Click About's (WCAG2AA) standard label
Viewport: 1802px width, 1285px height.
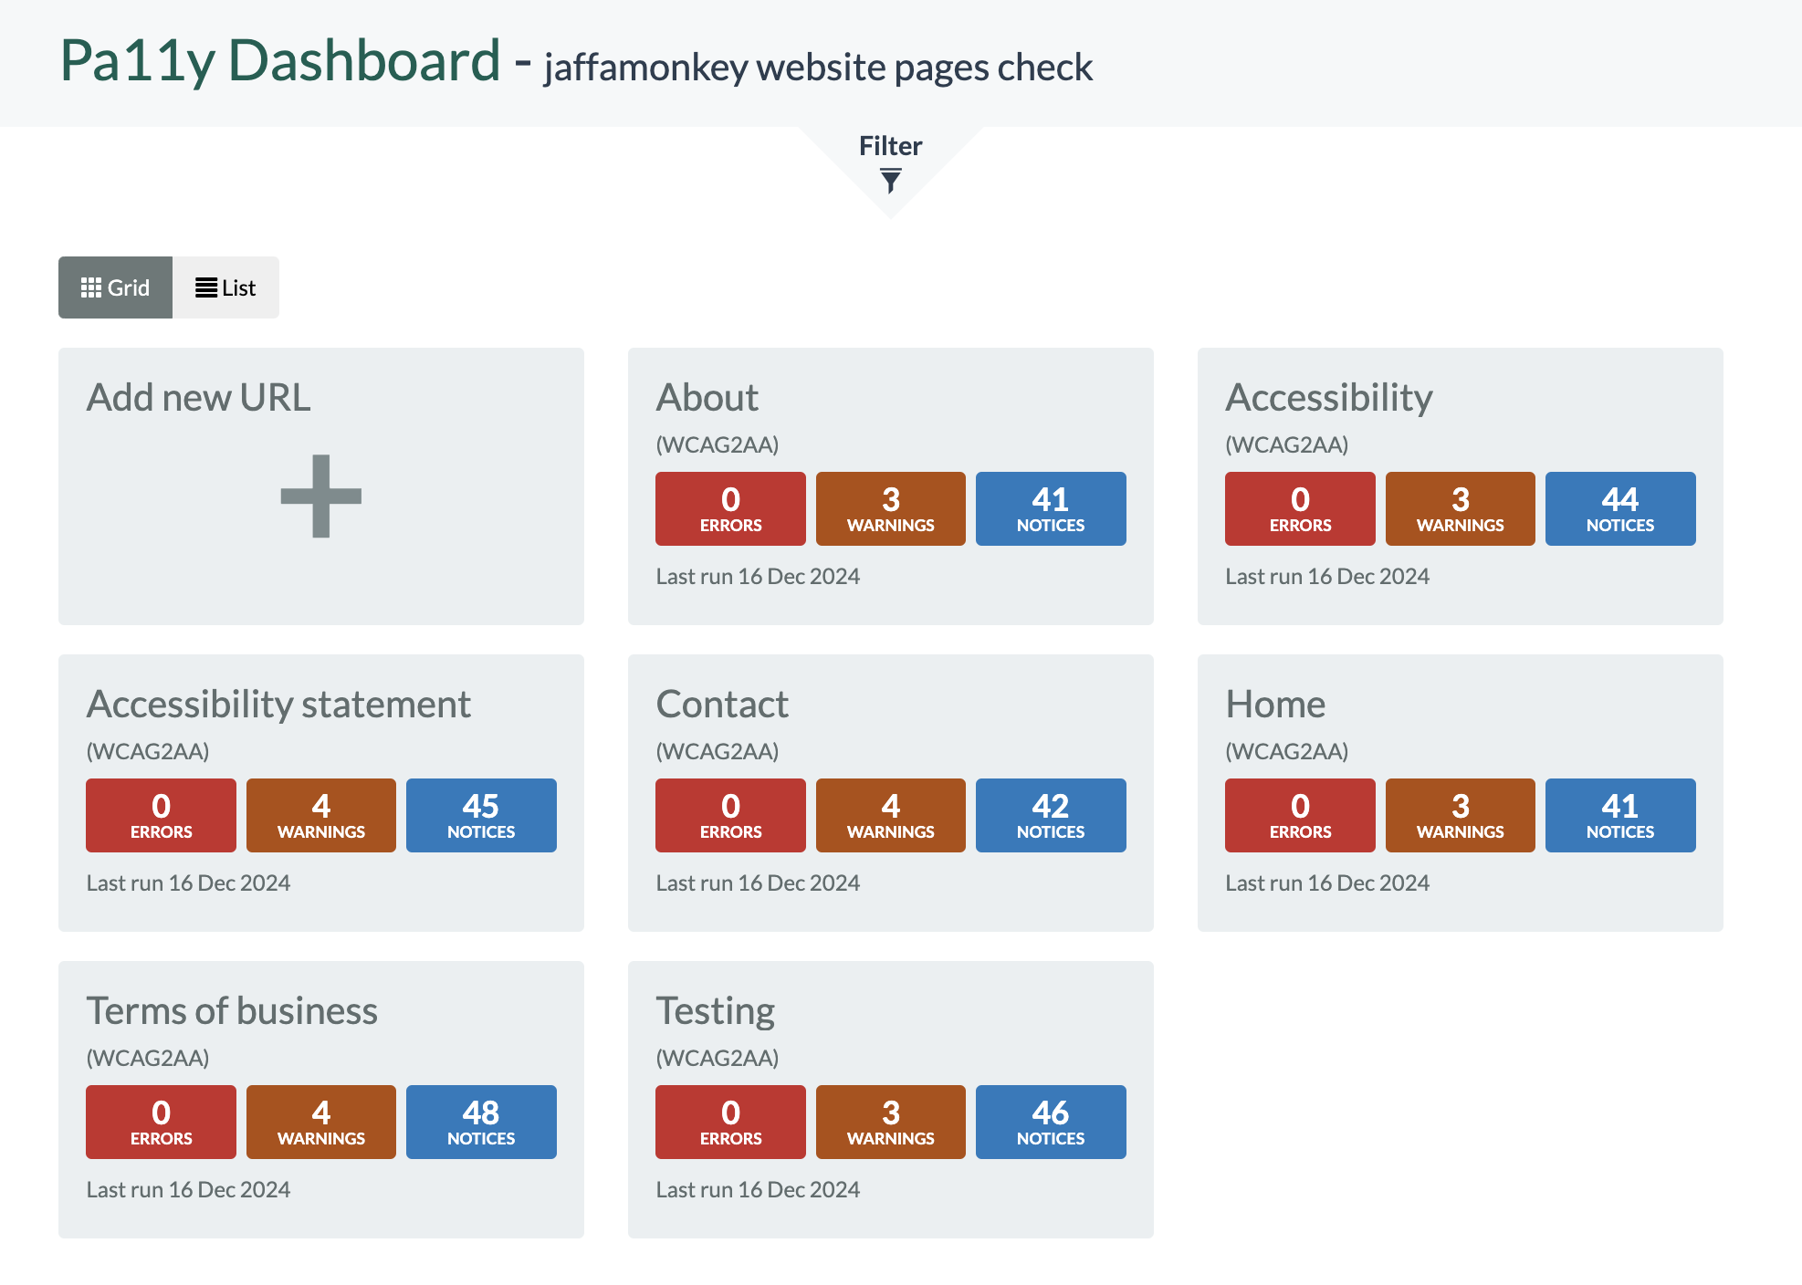(x=718, y=444)
